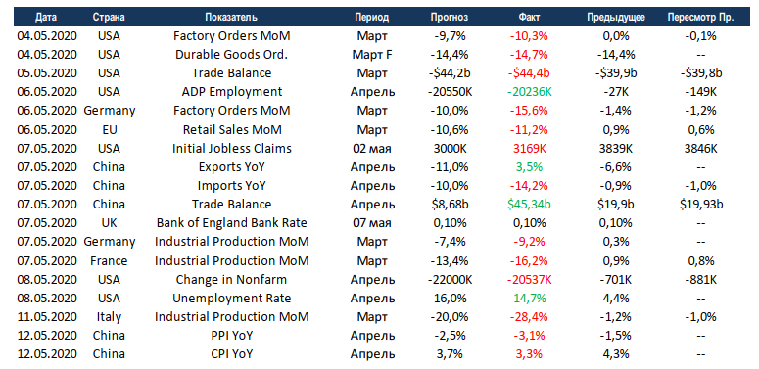Image resolution: width=759 pixels, height=369 pixels.
Task: Select the Март F period cell
Action: pos(372,54)
